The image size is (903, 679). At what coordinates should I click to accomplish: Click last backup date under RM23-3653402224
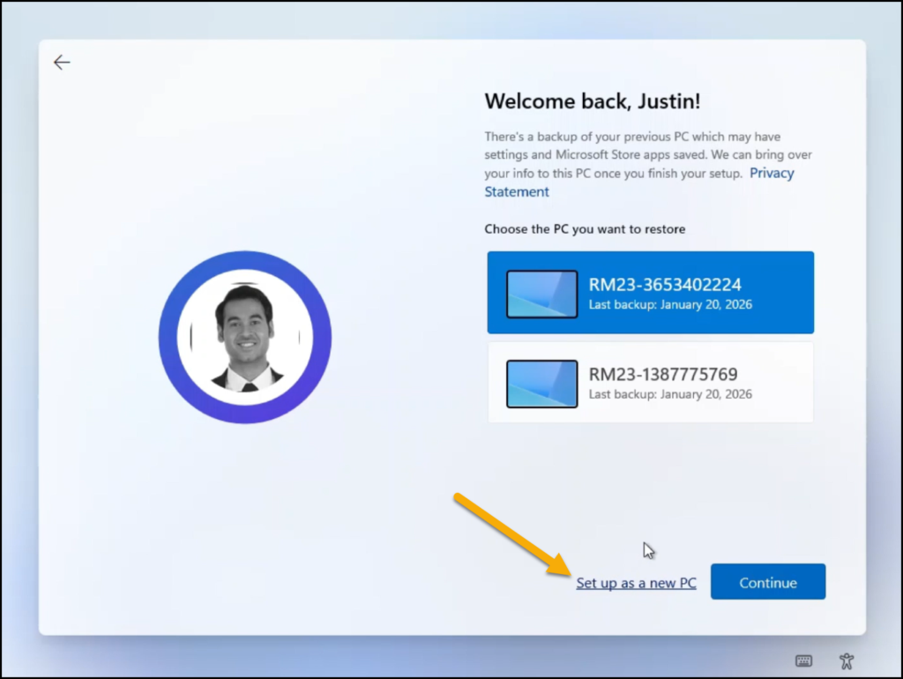click(x=670, y=305)
